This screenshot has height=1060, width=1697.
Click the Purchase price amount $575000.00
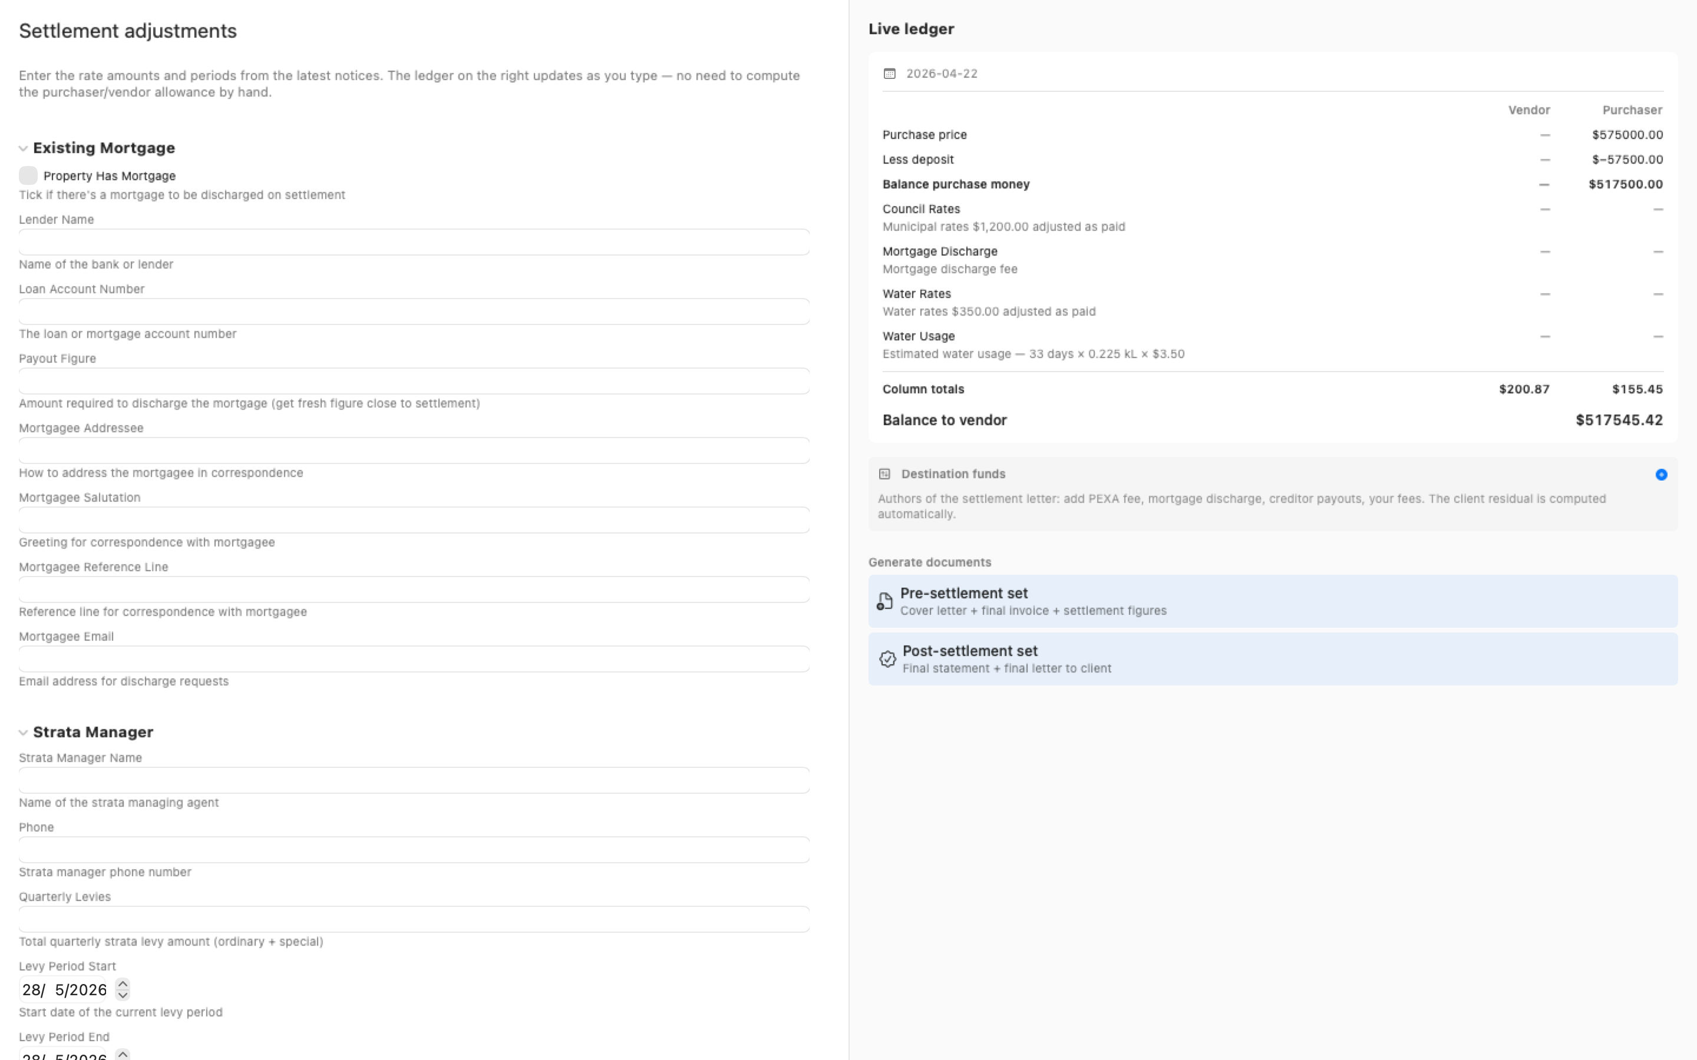(1627, 135)
